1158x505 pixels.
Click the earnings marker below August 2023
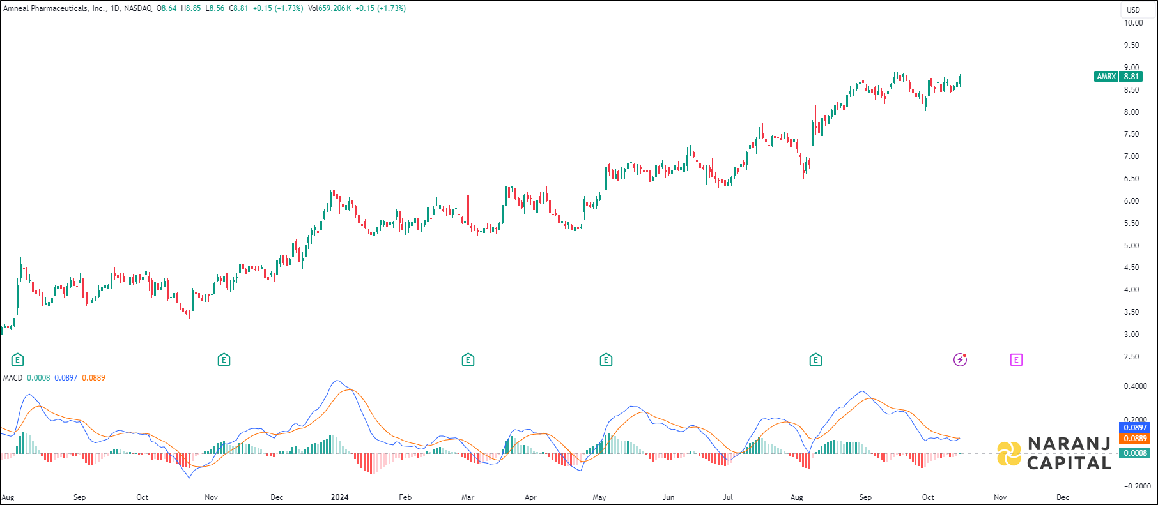click(x=18, y=359)
